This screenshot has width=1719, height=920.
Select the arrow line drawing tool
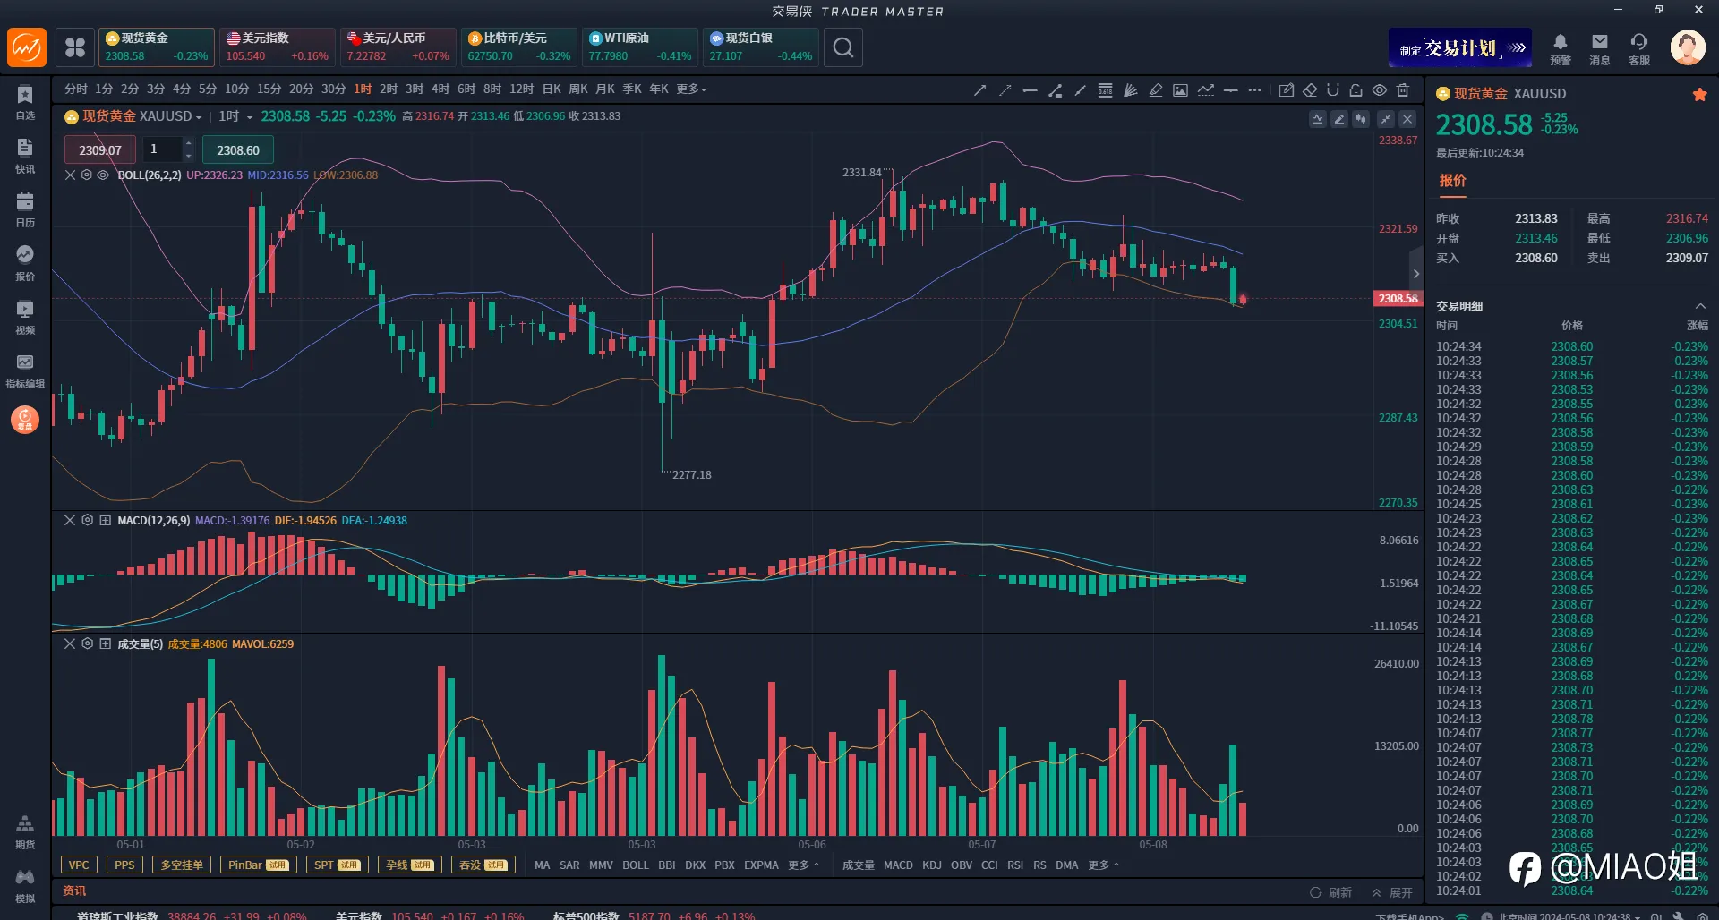(x=980, y=89)
